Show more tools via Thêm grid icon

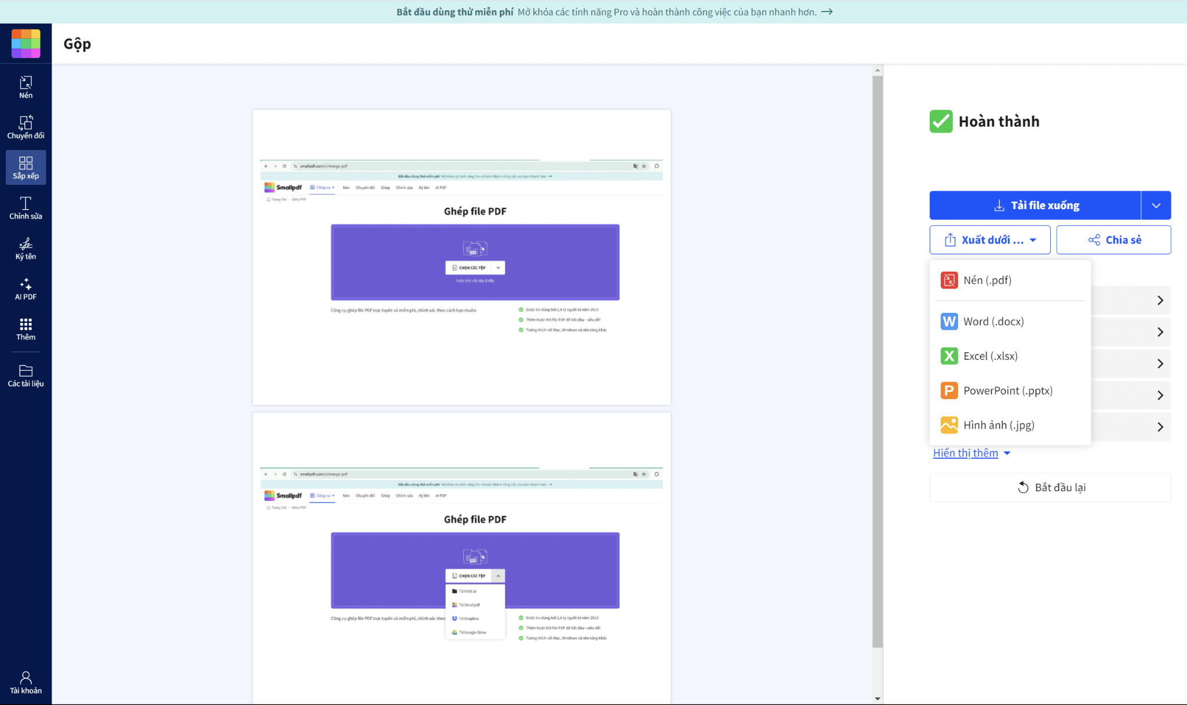tap(26, 329)
